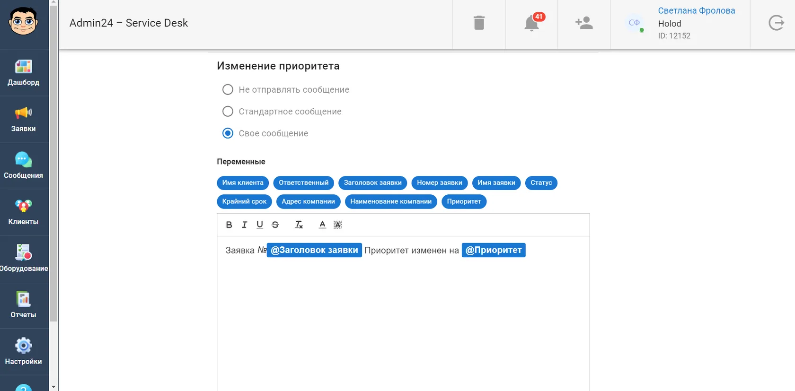Click the СФ user avatar
795x391 pixels.
[x=634, y=23]
